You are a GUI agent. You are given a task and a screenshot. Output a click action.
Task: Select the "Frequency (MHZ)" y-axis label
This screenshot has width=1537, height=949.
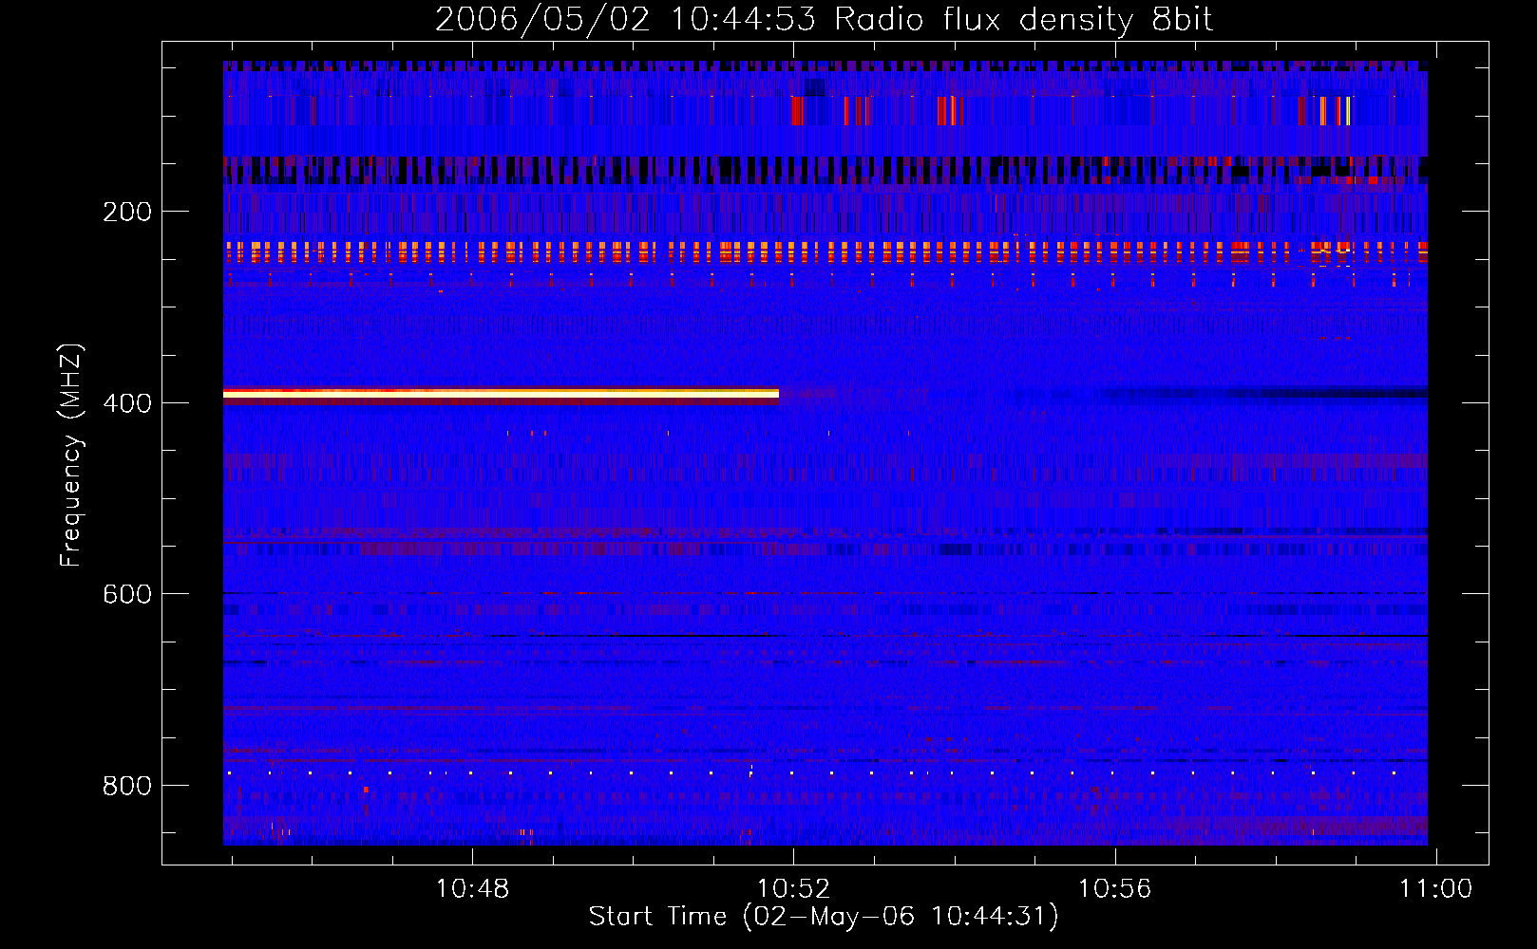tap(71, 456)
